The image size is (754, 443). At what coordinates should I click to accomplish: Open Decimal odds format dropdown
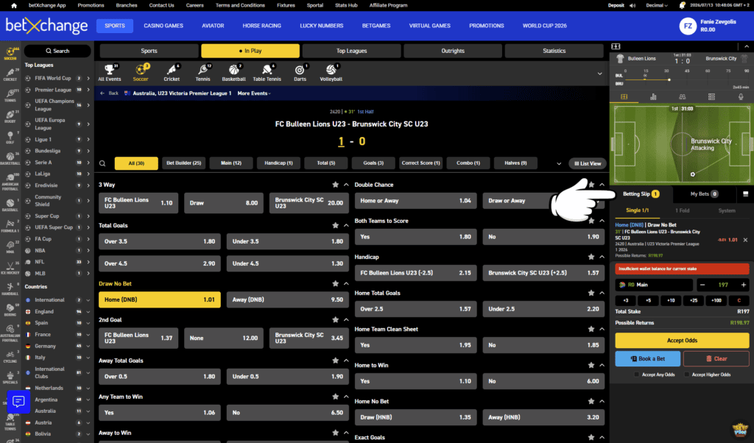[x=657, y=5]
